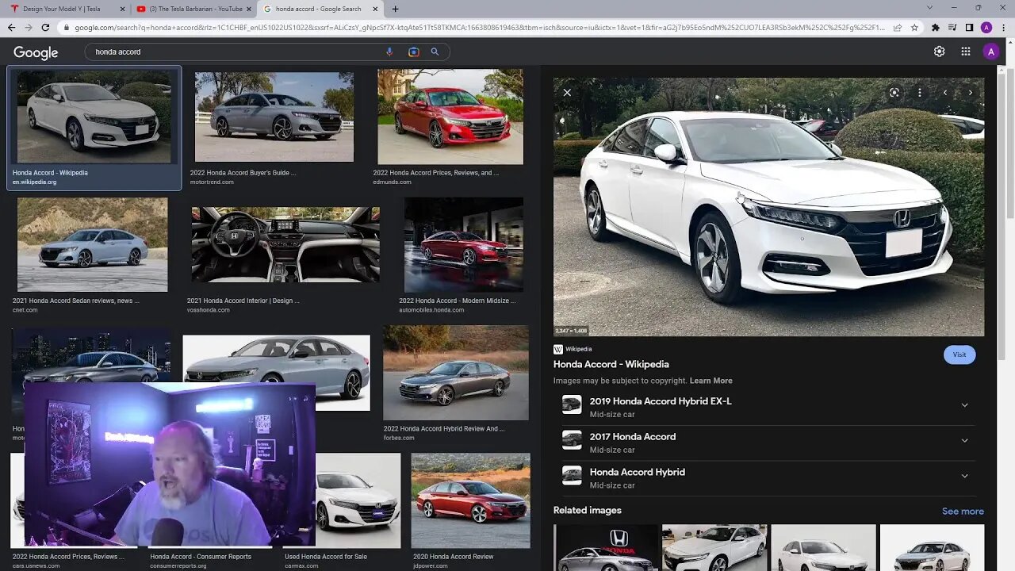Click the 2017 Honda Accord thumbnail icon
The height and width of the screenshot is (571, 1015).
[x=572, y=440]
